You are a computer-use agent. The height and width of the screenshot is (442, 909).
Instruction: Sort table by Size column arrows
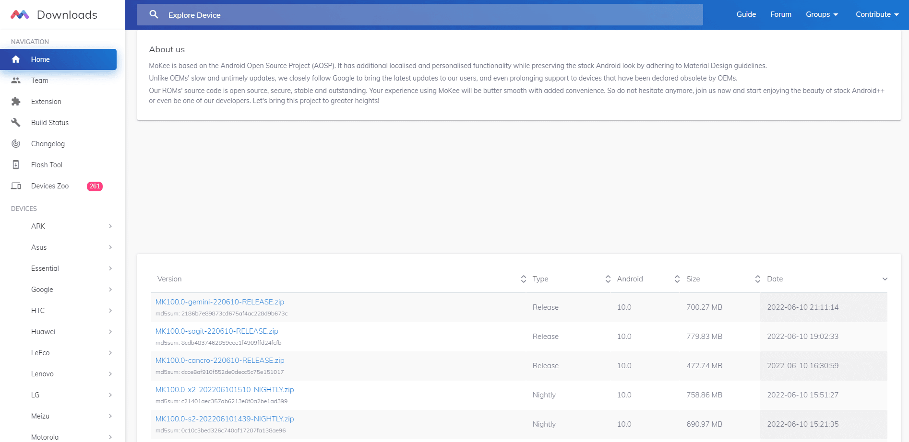pyautogui.click(x=758, y=279)
